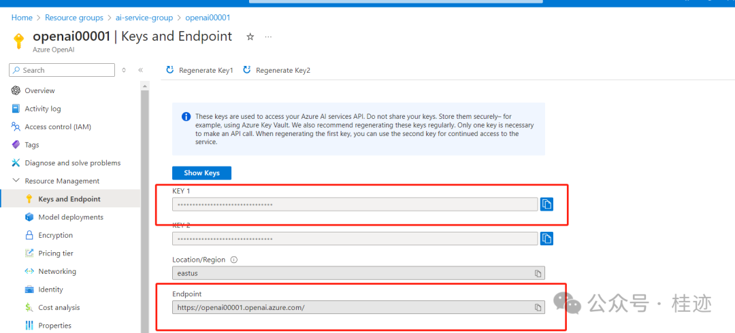
Task: Click the Overview OpenAI icon
Action: click(16, 90)
